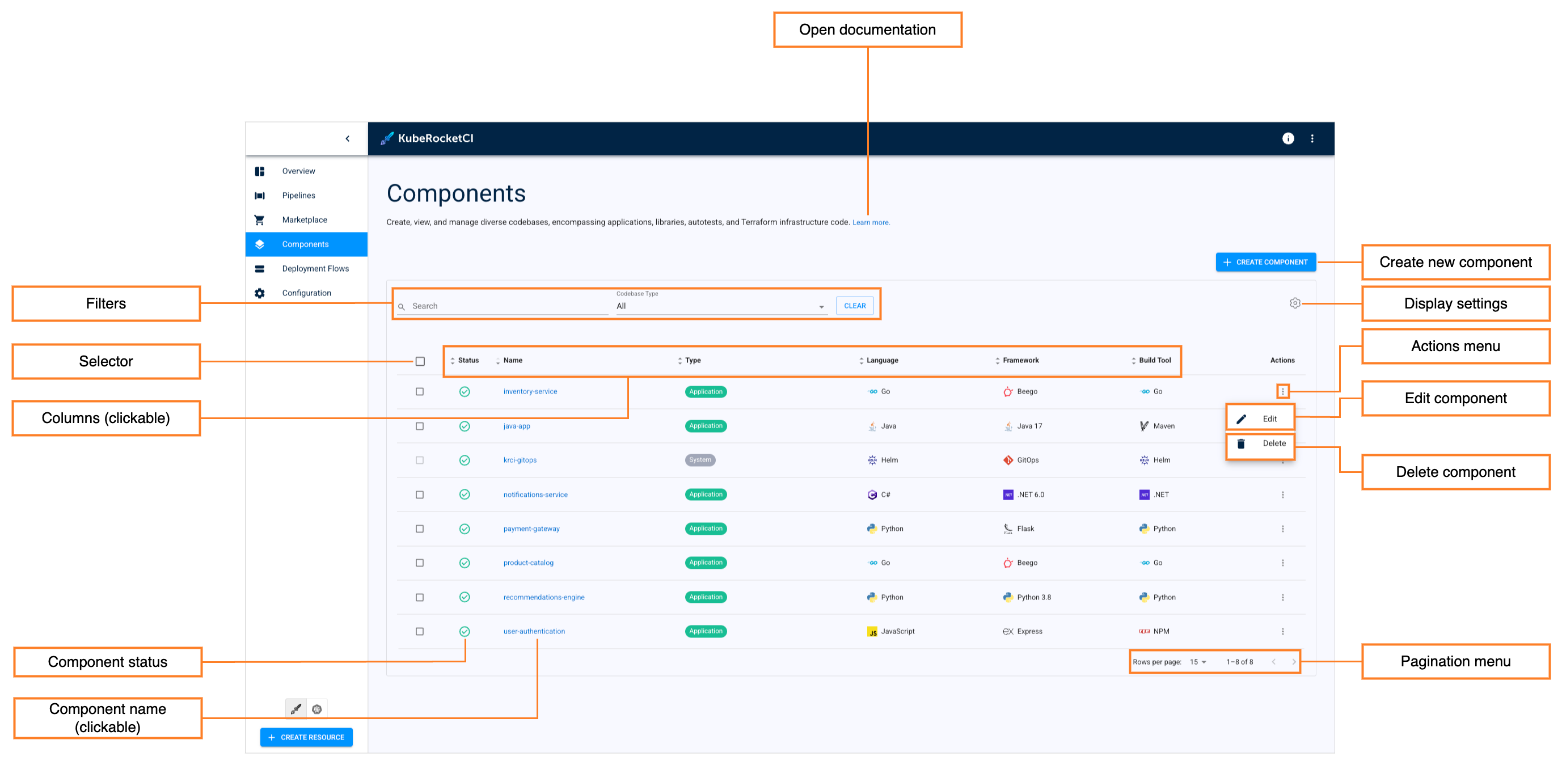Expand the rows per page selector
The height and width of the screenshot is (765, 1562).
[1197, 662]
